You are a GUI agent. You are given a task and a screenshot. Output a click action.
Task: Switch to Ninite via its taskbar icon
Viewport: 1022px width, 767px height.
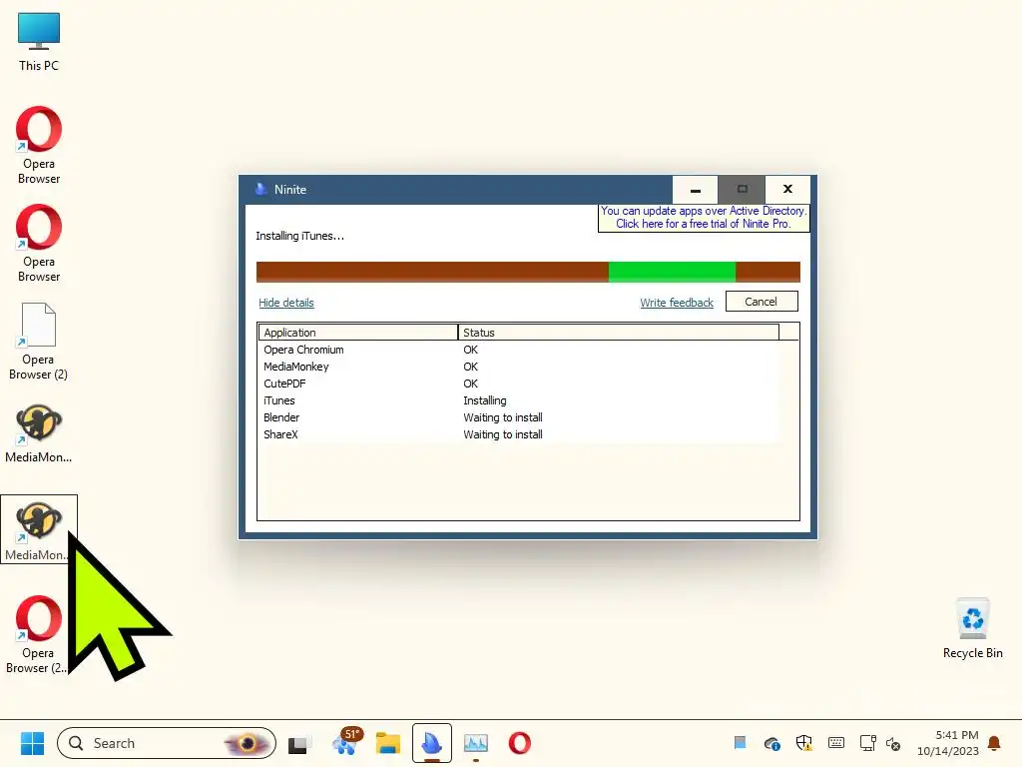click(431, 743)
